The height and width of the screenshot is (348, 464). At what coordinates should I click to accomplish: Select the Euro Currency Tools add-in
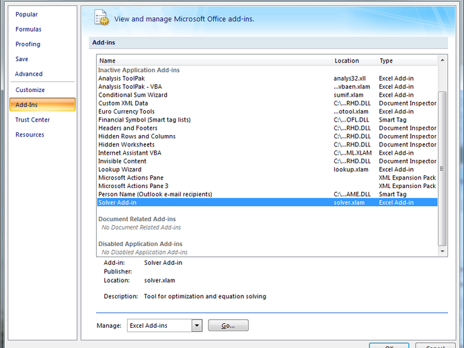click(x=267, y=112)
